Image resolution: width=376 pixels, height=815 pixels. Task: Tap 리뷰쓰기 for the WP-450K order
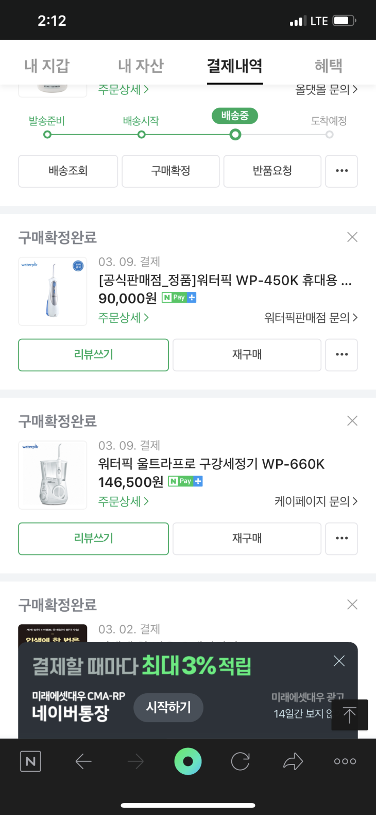click(94, 355)
